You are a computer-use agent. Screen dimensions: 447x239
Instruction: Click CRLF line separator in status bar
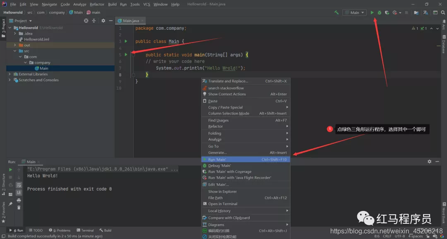[387, 236]
